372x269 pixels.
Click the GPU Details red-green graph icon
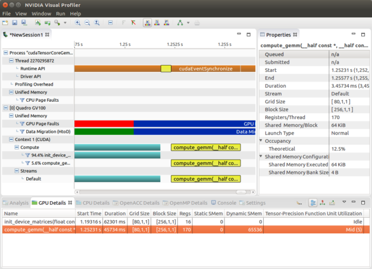(323, 203)
